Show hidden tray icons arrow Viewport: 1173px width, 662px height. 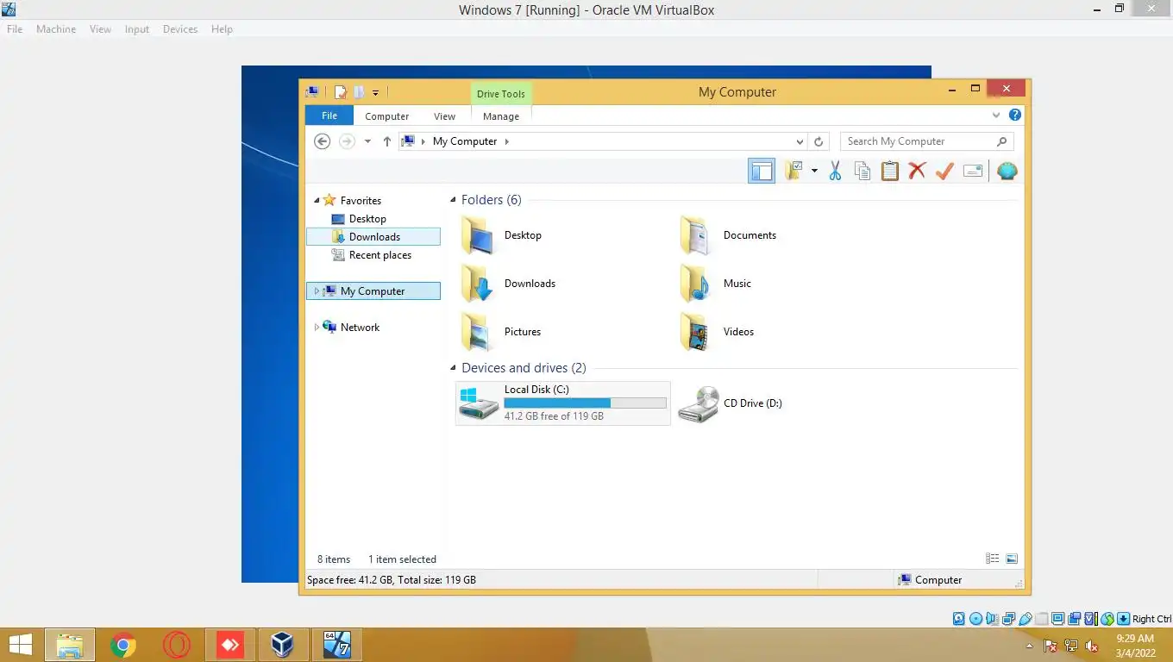pyautogui.click(x=1029, y=646)
